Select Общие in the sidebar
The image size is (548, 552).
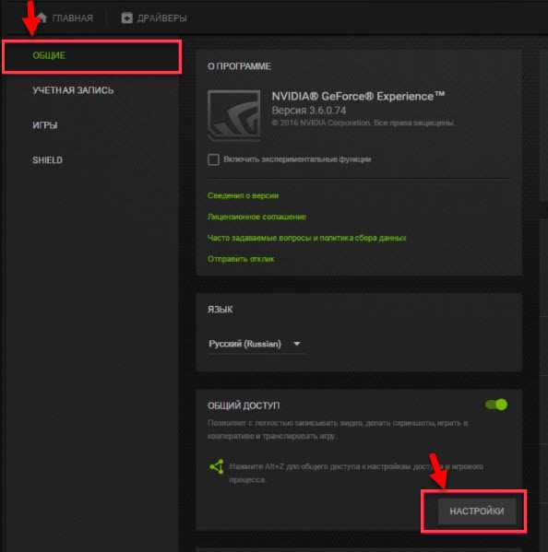tap(91, 56)
